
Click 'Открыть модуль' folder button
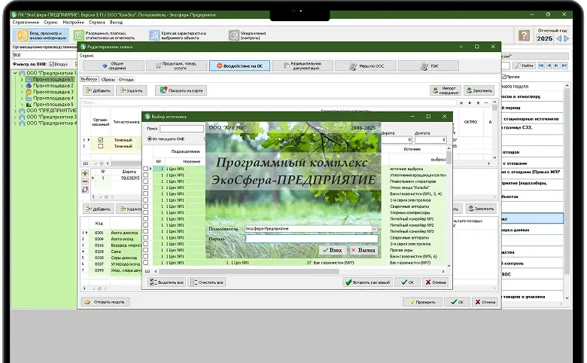click(105, 301)
